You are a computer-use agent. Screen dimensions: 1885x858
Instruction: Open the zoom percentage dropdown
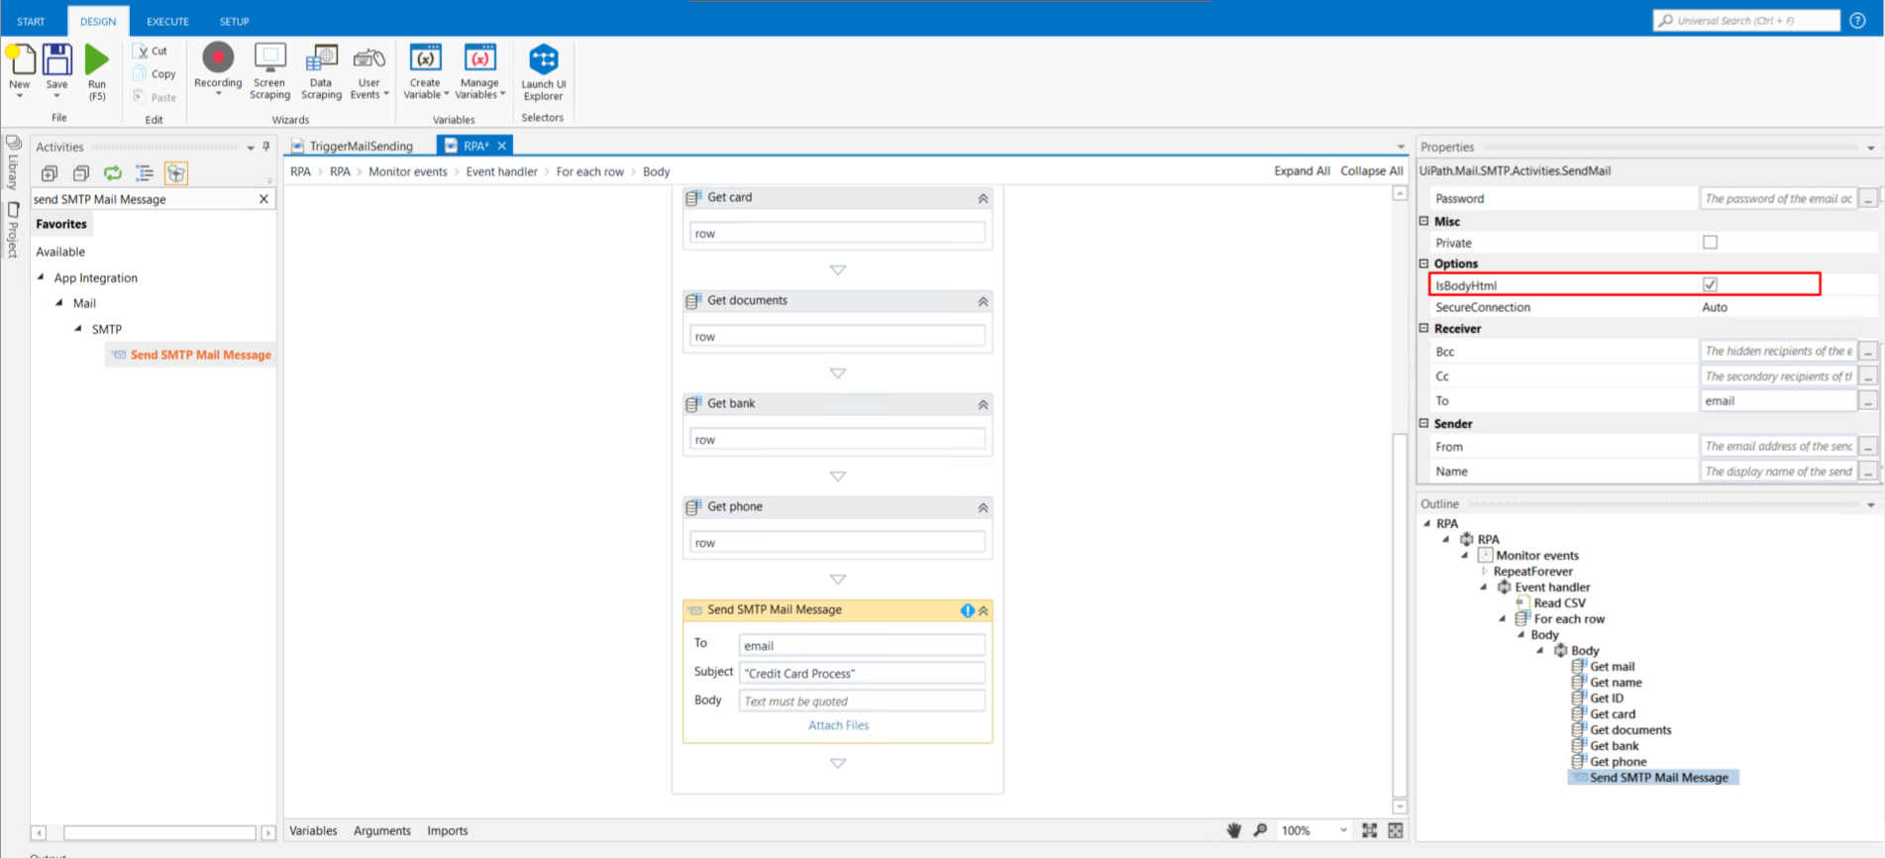(1343, 830)
